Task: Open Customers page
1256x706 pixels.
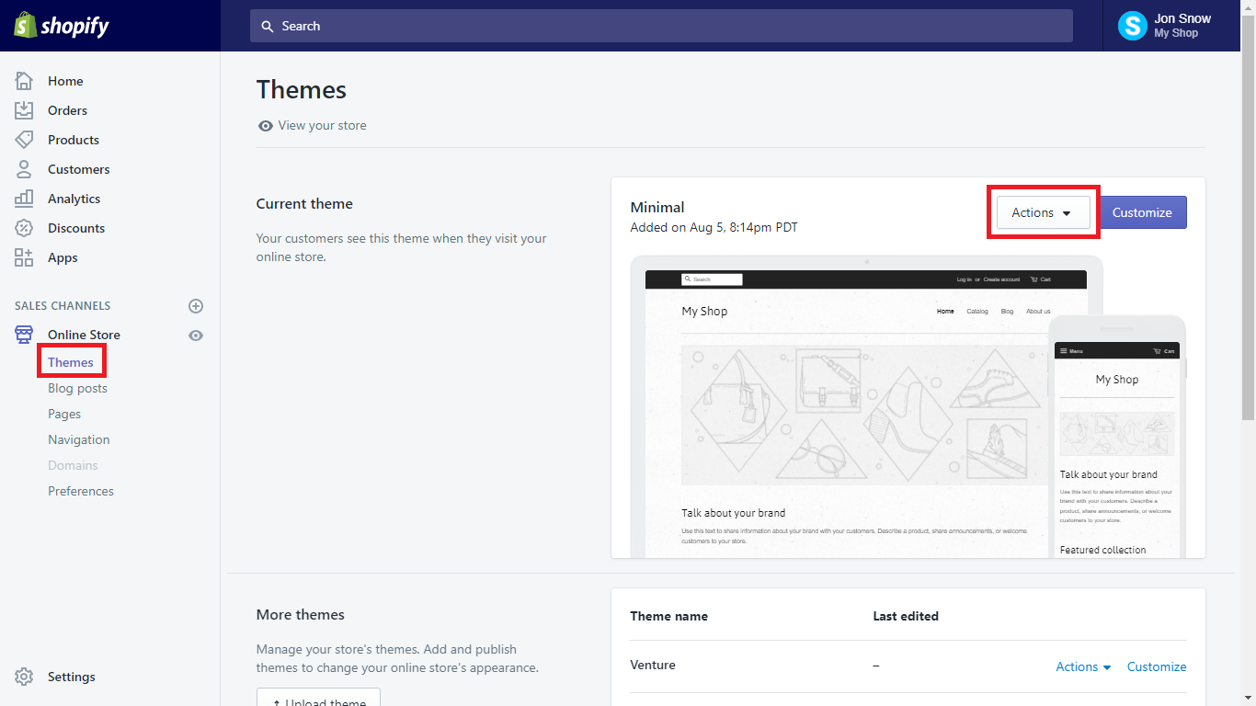Action: tap(78, 169)
